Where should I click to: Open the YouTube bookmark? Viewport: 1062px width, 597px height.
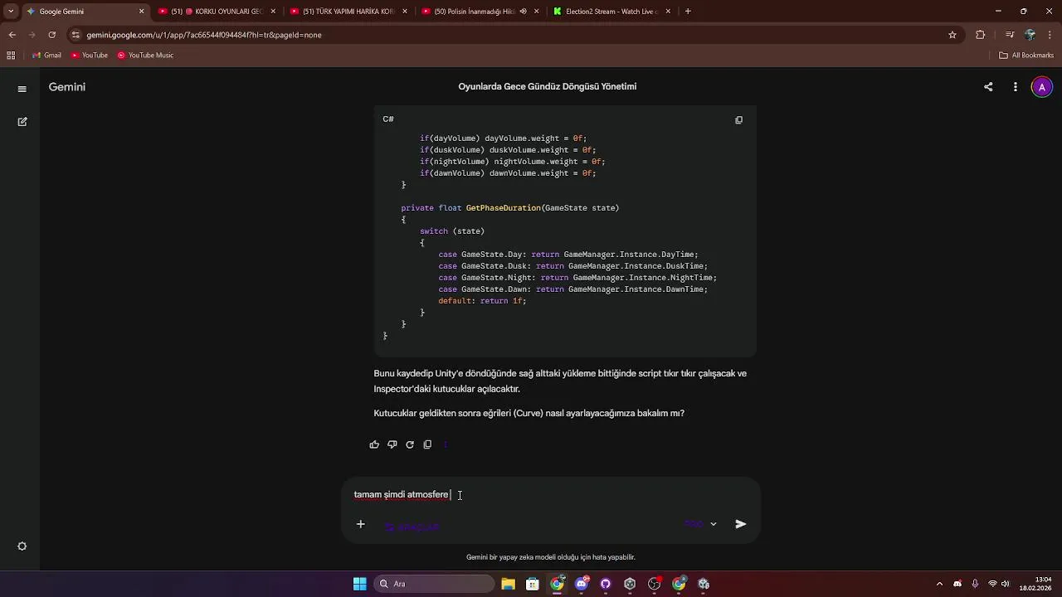pos(90,56)
